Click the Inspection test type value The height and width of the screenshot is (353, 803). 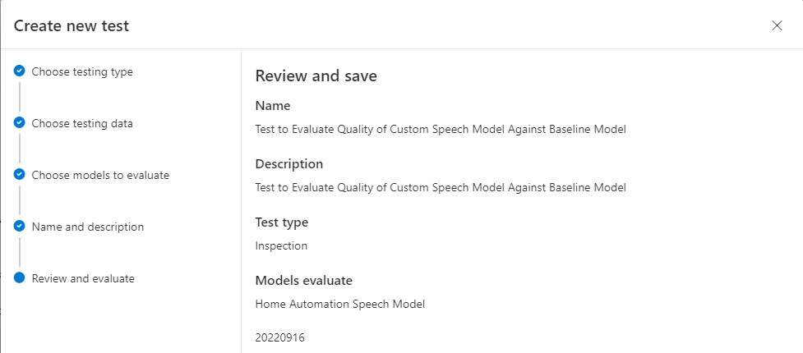tap(281, 245)
